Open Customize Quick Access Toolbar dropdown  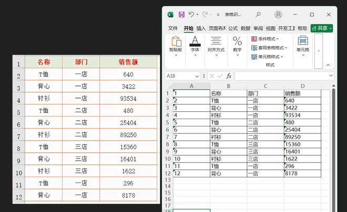pos(218,15)
